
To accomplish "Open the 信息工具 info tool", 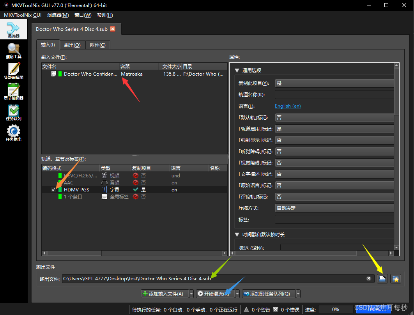I will click(14, 51).
